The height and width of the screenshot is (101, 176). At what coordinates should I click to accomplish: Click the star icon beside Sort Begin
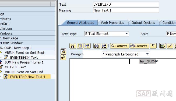[1, 53]
